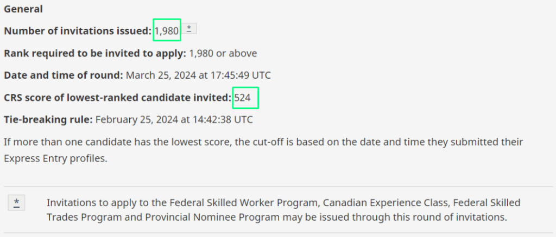The image size is (556, 237).
Task: Click the "Rank required to be invited" label
Action: [x=95, y=54]
